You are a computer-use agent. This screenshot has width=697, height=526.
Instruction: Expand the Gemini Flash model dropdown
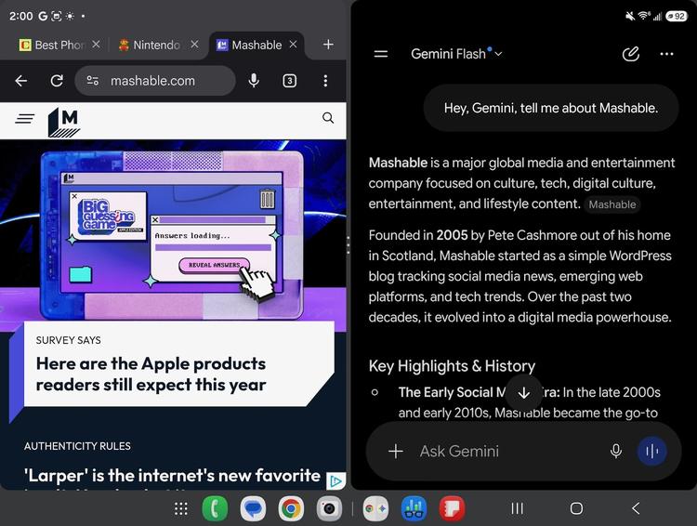pyautogui.click(x=456, y=54)
